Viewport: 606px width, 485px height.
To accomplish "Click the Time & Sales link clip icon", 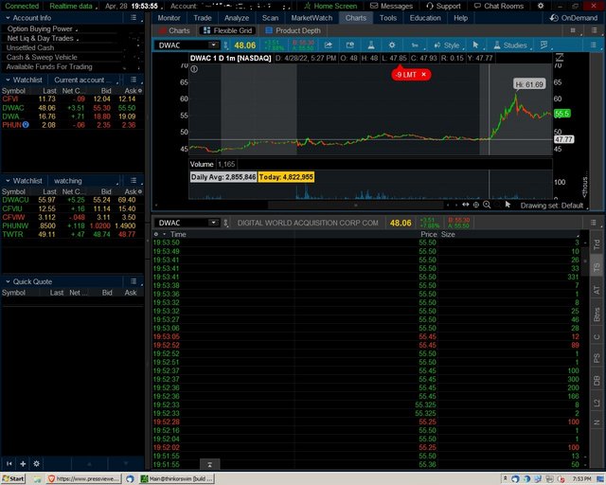I will click(x=226, y=223).
